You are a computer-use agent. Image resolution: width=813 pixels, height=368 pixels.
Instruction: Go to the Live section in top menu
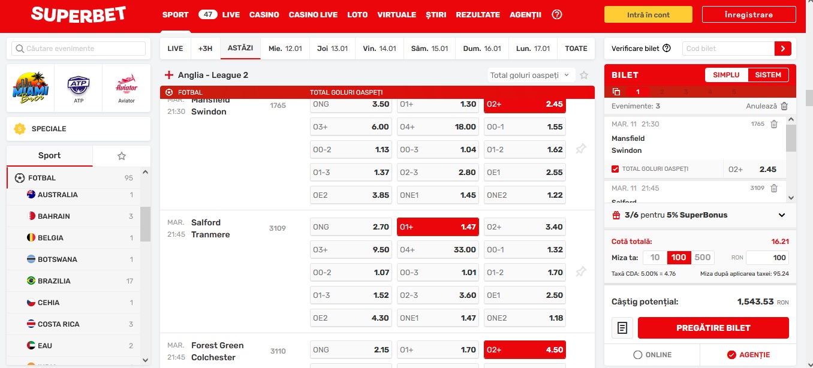tap(231, 15)
